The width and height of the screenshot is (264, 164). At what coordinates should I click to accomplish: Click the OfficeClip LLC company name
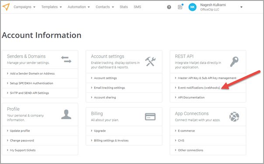point(210,10)
